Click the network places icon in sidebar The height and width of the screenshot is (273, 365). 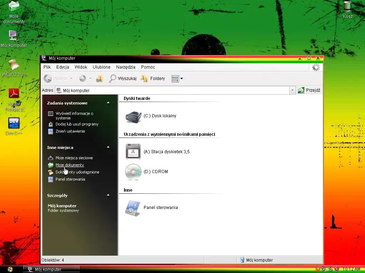click(51, 158)
